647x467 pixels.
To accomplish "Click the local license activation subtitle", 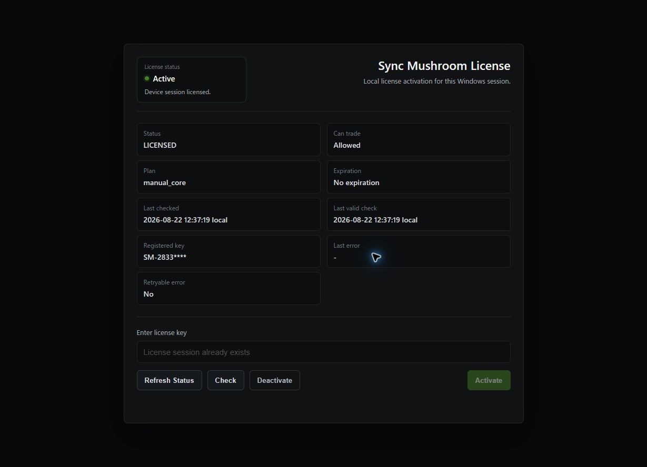I will click(x=436, y=82).
